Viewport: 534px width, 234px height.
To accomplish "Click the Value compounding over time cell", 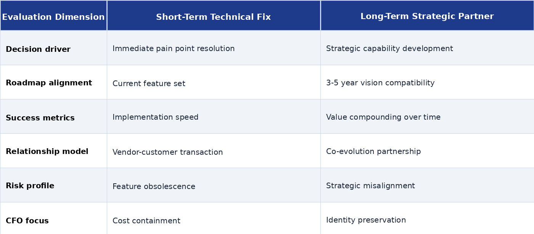I will (x=383, y=117).
